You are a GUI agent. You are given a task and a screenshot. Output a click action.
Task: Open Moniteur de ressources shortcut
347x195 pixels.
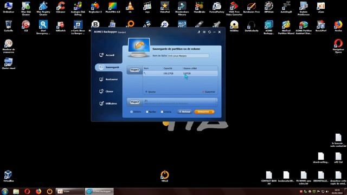[9, 46]
